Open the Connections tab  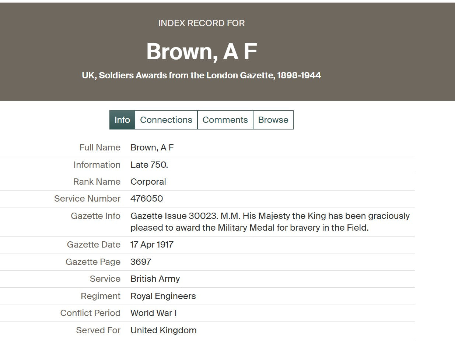coord(166,120)
